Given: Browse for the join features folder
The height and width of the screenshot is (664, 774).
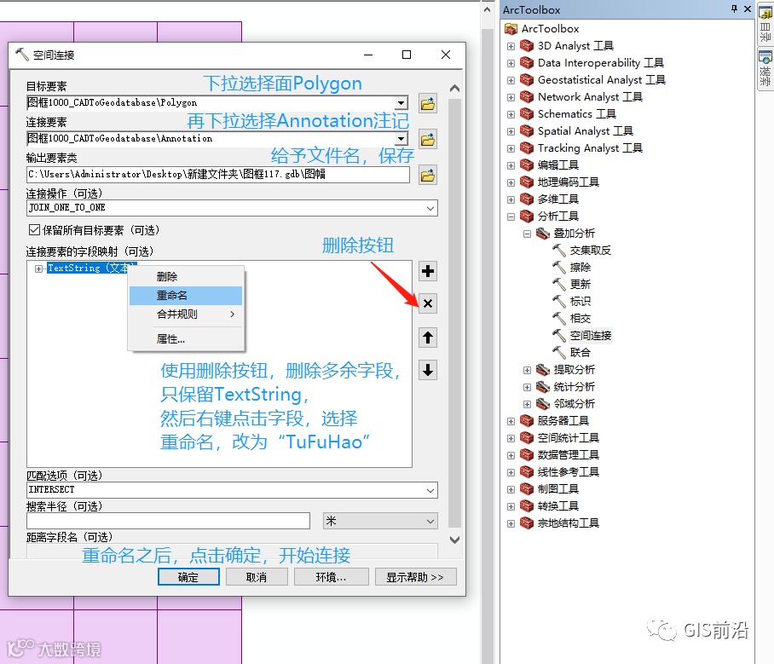Looking at the screenshot, I should tap(427, 140).
